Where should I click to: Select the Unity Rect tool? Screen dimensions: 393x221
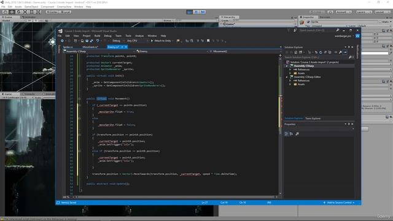pos(32,12)
